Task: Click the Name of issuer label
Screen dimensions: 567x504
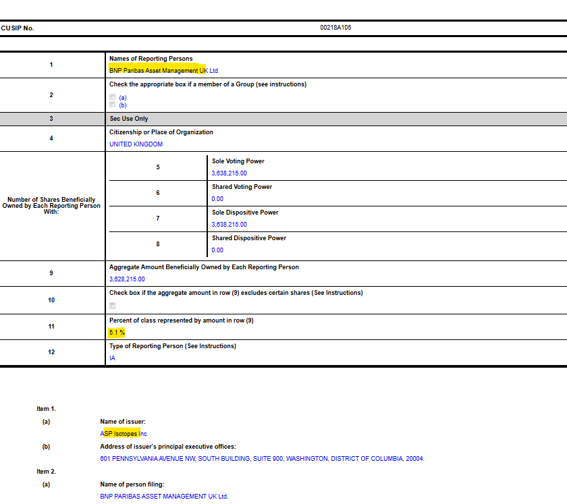Action: tap(123, 422)
